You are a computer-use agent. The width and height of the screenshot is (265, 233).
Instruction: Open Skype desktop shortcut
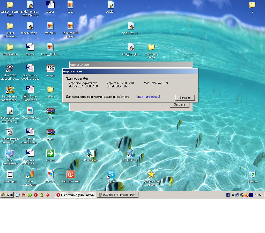pyautogui.click(x=111, y=175)
